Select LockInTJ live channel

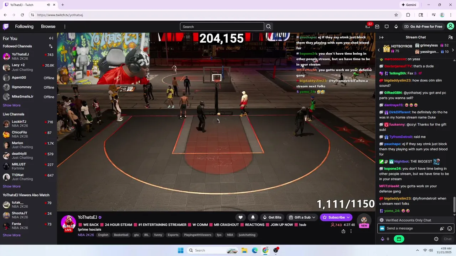click(x=28, y=124)
